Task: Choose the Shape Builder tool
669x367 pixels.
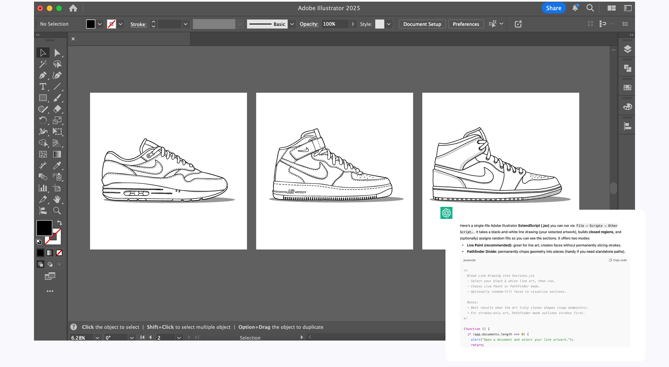Action: pos(43,143)
